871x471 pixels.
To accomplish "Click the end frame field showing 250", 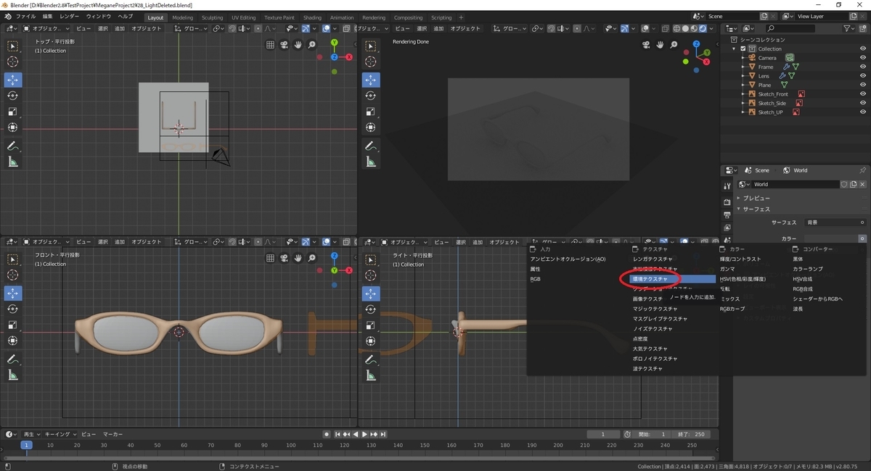I will (x=691, y=434).
